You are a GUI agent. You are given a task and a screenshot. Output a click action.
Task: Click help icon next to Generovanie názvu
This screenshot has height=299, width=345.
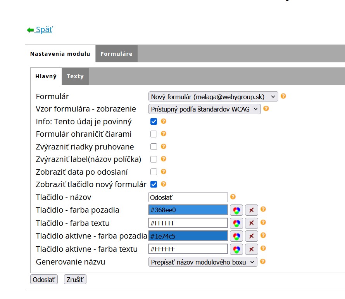click(263, 261)
